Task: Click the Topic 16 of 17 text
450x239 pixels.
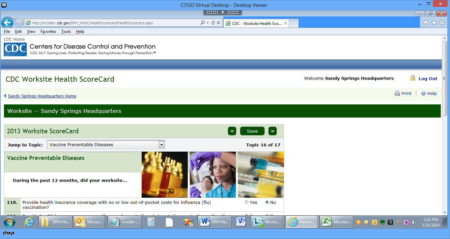Action: 263,145
